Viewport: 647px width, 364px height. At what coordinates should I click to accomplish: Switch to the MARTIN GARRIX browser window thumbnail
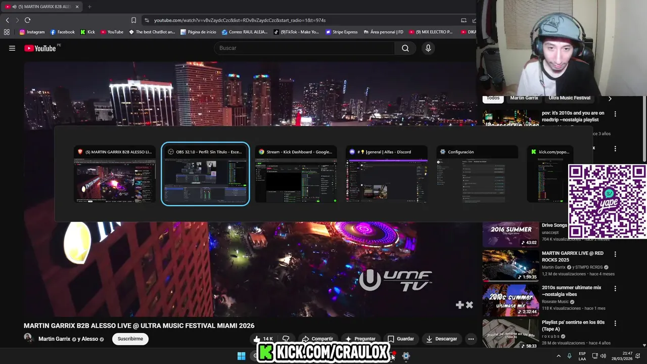[115, 174]
